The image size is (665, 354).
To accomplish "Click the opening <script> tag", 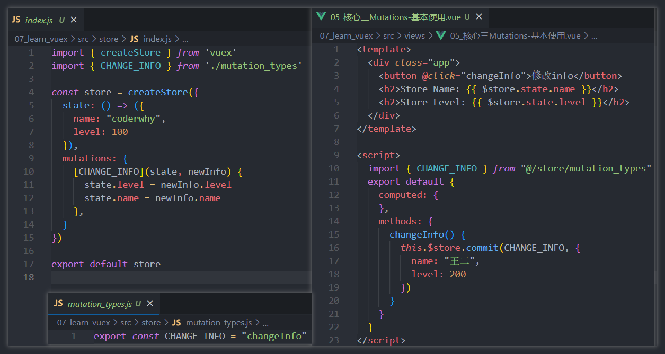I will click(x=379, y=155).
